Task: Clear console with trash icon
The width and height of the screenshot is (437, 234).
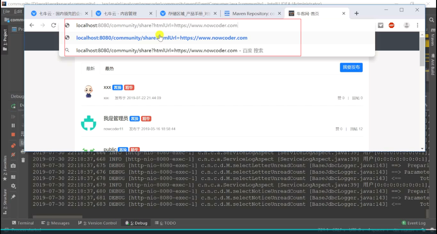Action: tap(23, 160)
